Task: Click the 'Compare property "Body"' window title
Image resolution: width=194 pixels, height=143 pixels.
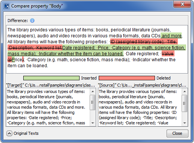Action: click(37, 6)
